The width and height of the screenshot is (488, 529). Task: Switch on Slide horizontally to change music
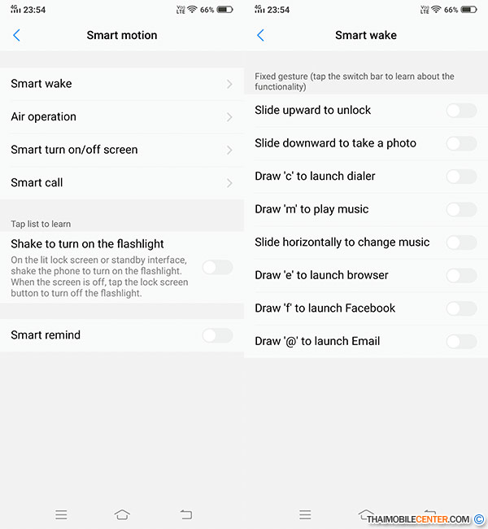[x=461, y=243]
